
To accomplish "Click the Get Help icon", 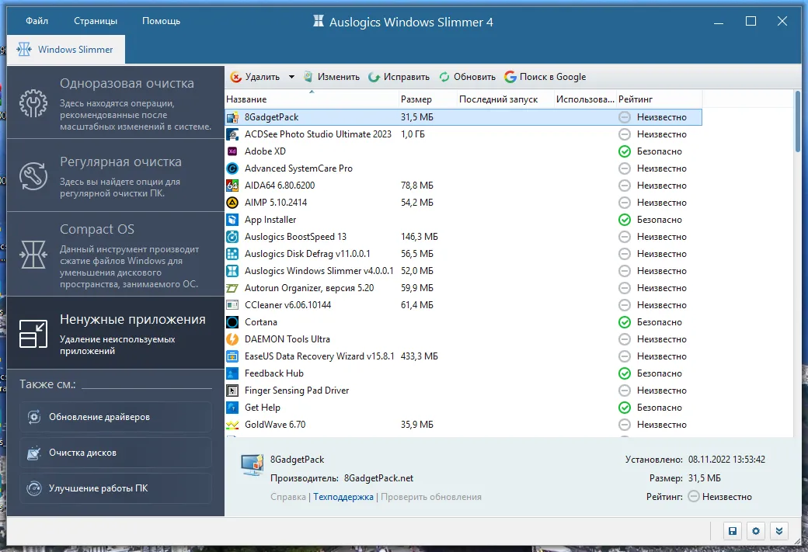I will point(232,408).
